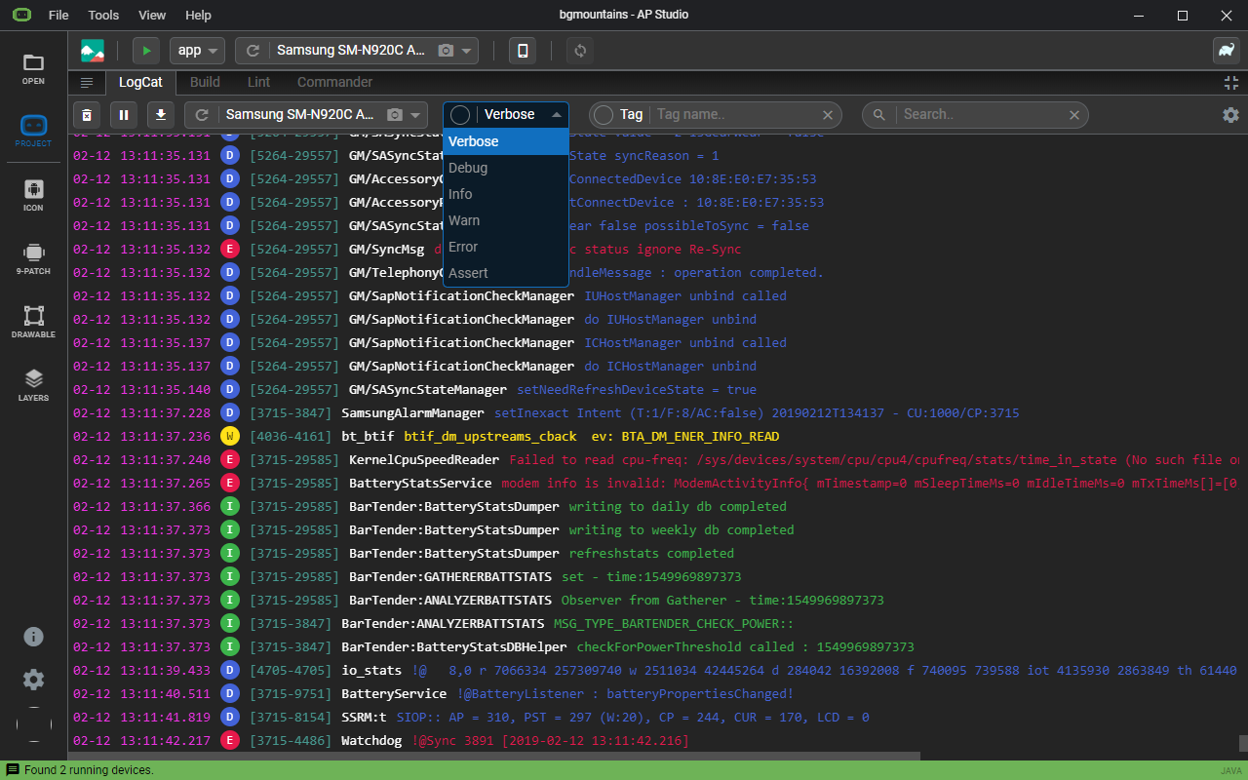Click the JAVA status bar label
The image size is (1248, 780).
1231,771
